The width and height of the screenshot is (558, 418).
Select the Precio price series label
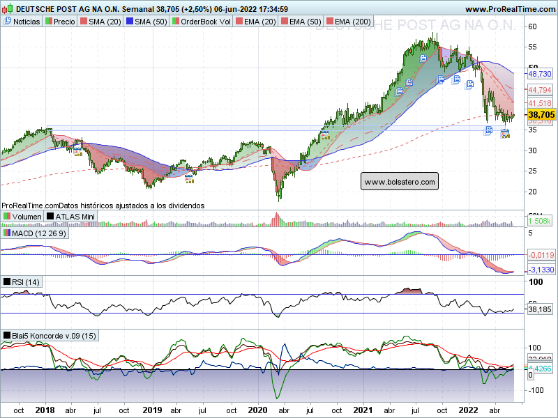(60, 22)
